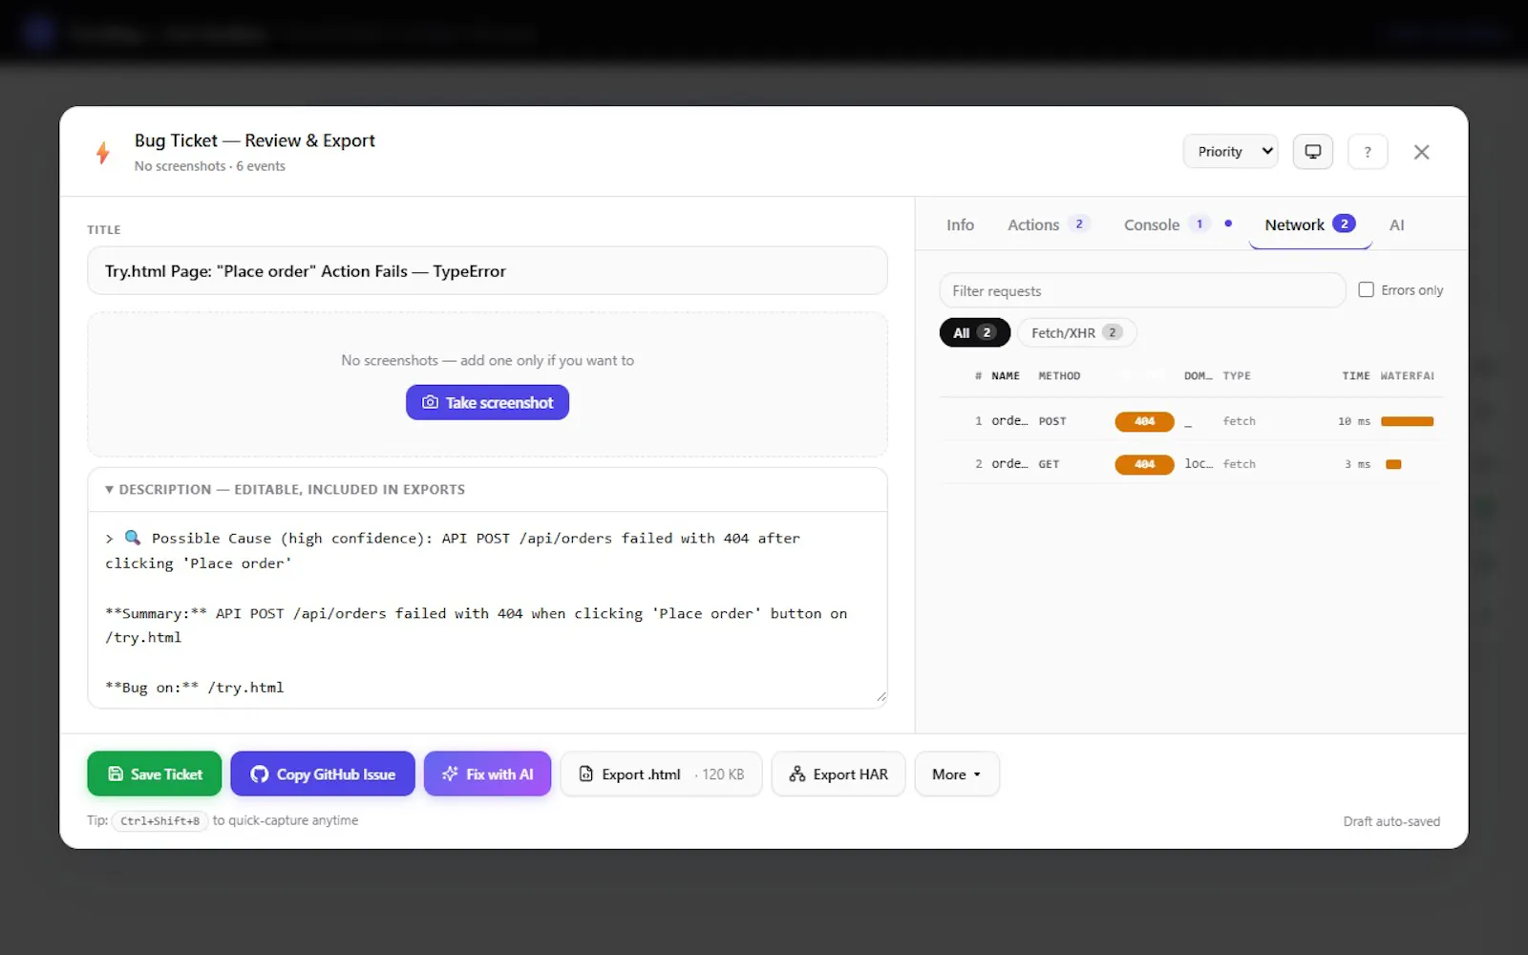Click the ticket title input field
Image resolution: width=1528 pixels, height=955 pixels.
click(x=487, y=271)
